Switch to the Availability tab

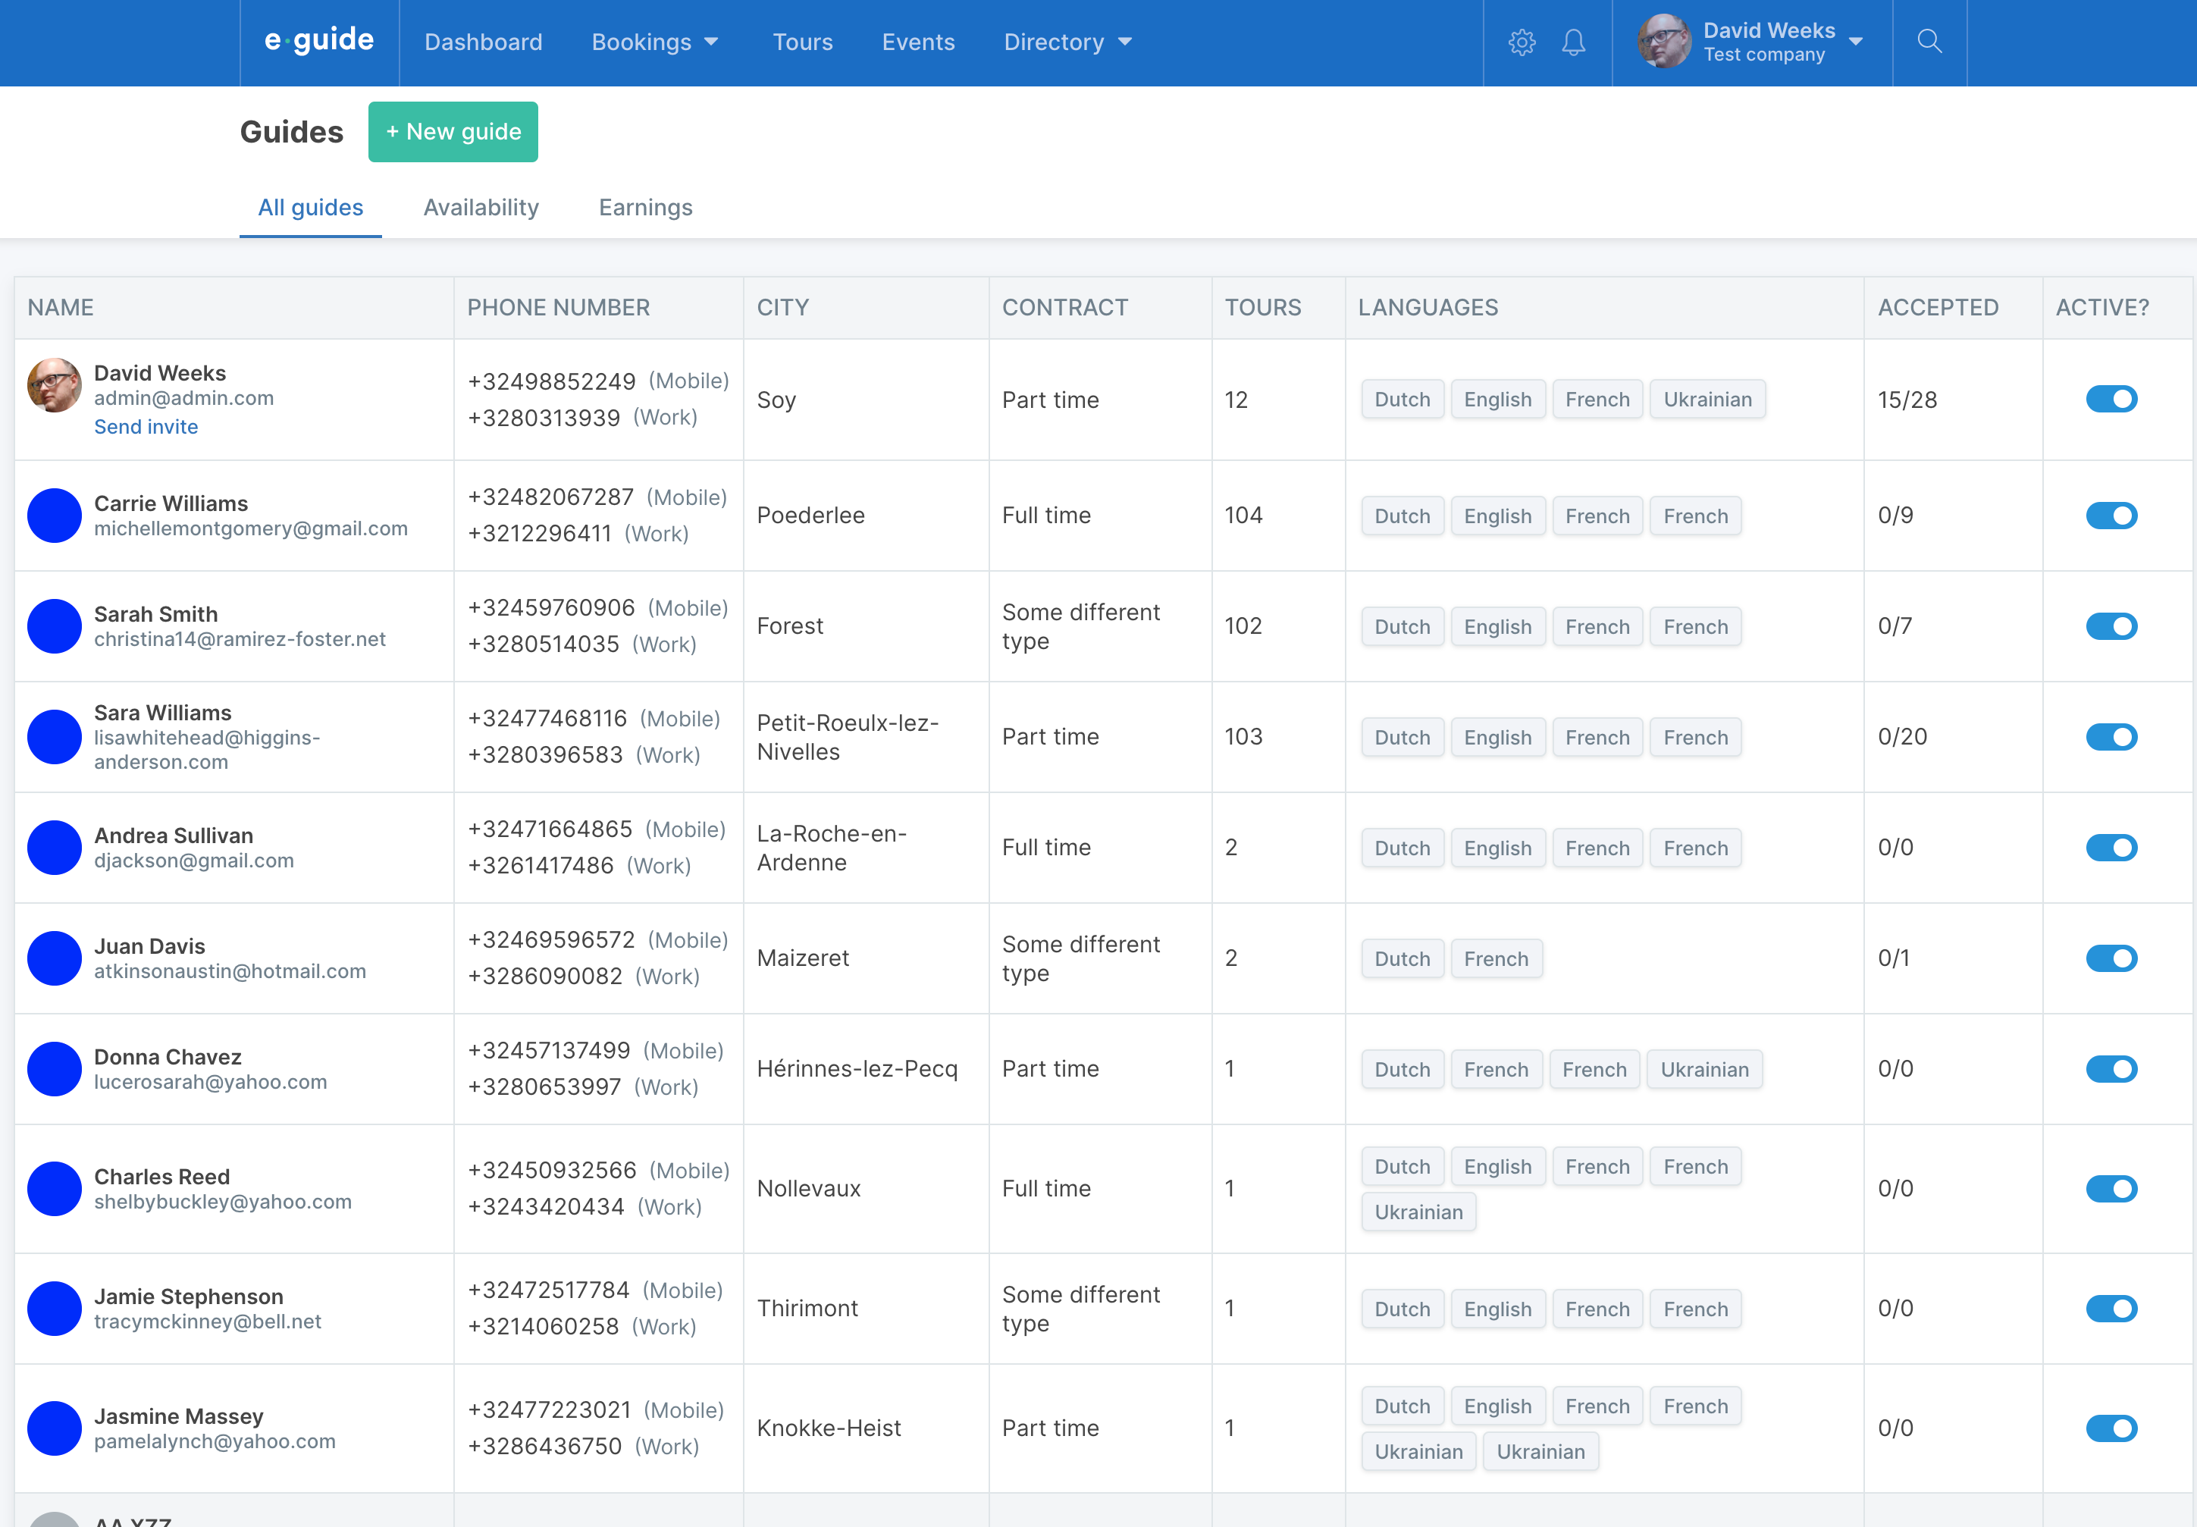(x=481, y=208)
